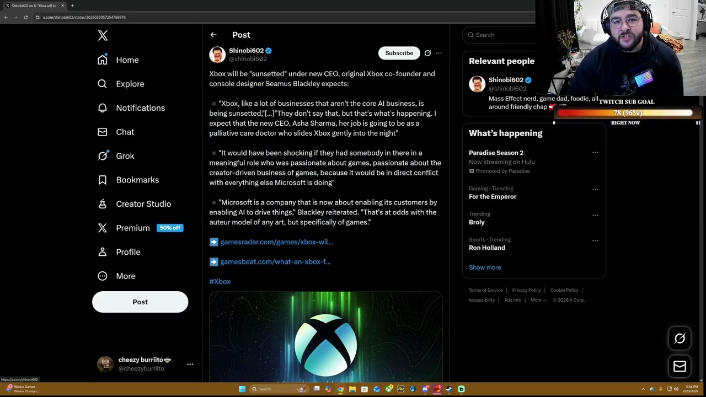Click the cheezy burriito account avatar
Screen dimensions: 706x397
click(105, 364)
